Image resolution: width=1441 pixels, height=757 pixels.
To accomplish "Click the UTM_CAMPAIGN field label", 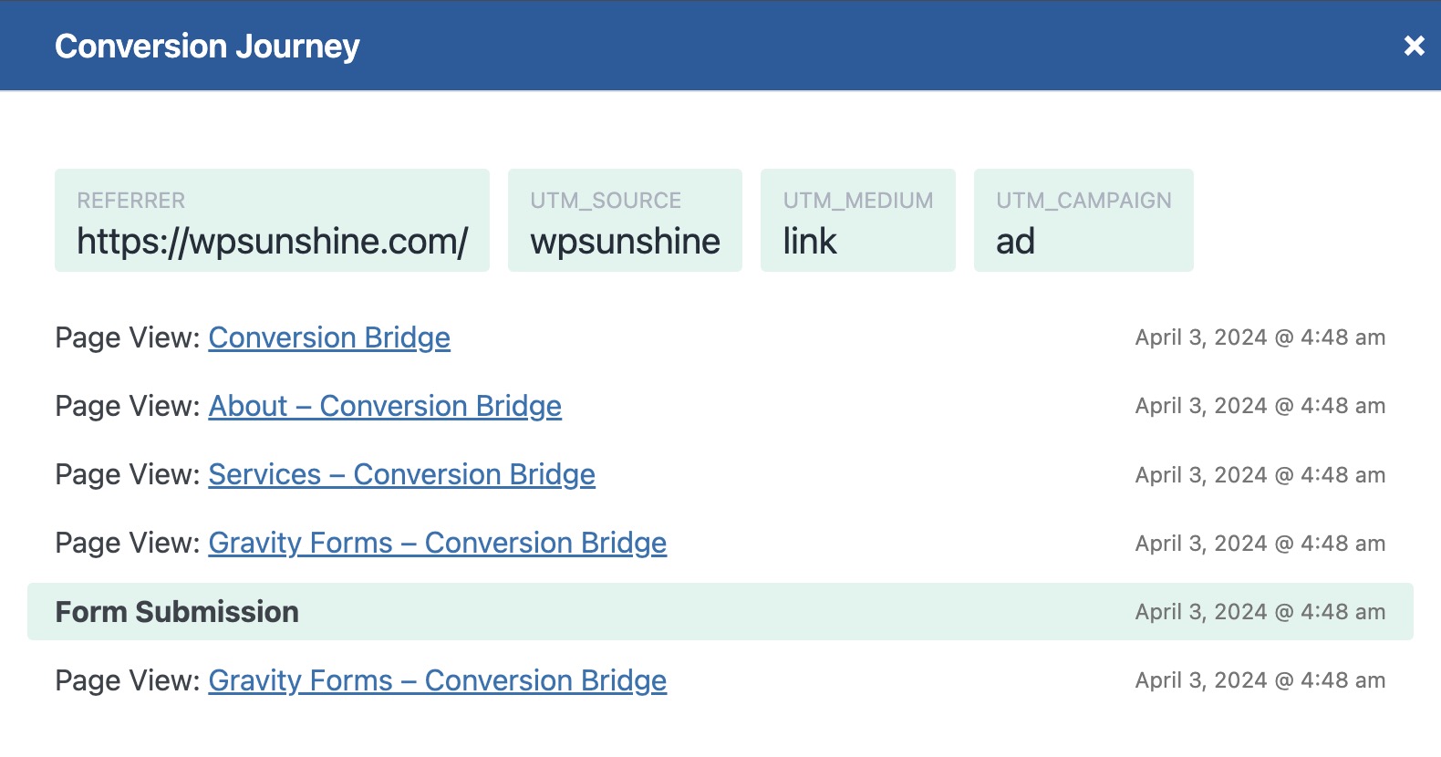I will tap(1083, 200).
